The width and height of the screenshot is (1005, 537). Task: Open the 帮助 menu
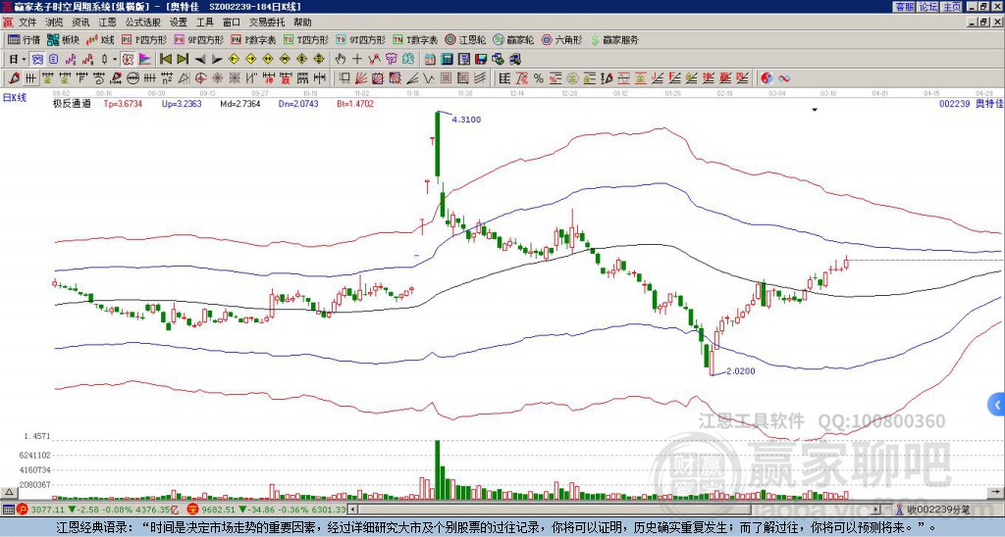tap(302, 23)
